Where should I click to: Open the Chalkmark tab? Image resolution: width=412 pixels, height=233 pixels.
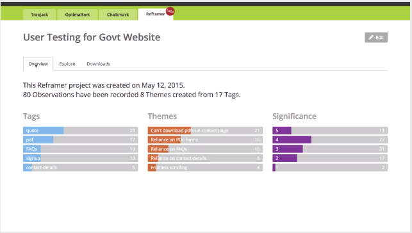(118, 15)
